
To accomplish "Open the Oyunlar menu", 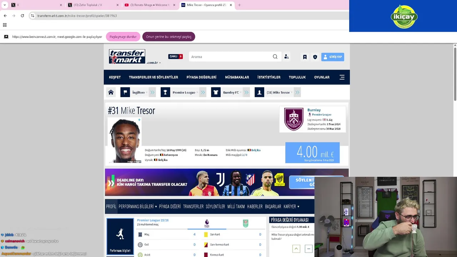I will click(x=322, y=77).
